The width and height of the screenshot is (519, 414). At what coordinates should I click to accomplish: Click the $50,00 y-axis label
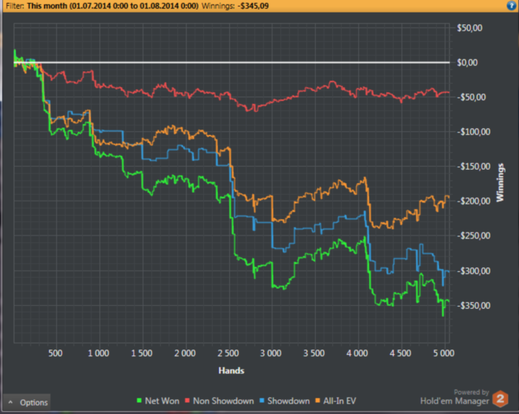(469, 28)
